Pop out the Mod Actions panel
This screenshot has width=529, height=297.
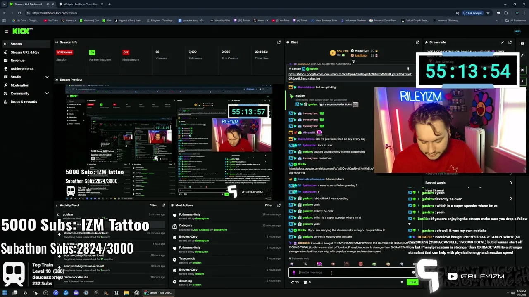pyautogui.click(x=279, y=205)
